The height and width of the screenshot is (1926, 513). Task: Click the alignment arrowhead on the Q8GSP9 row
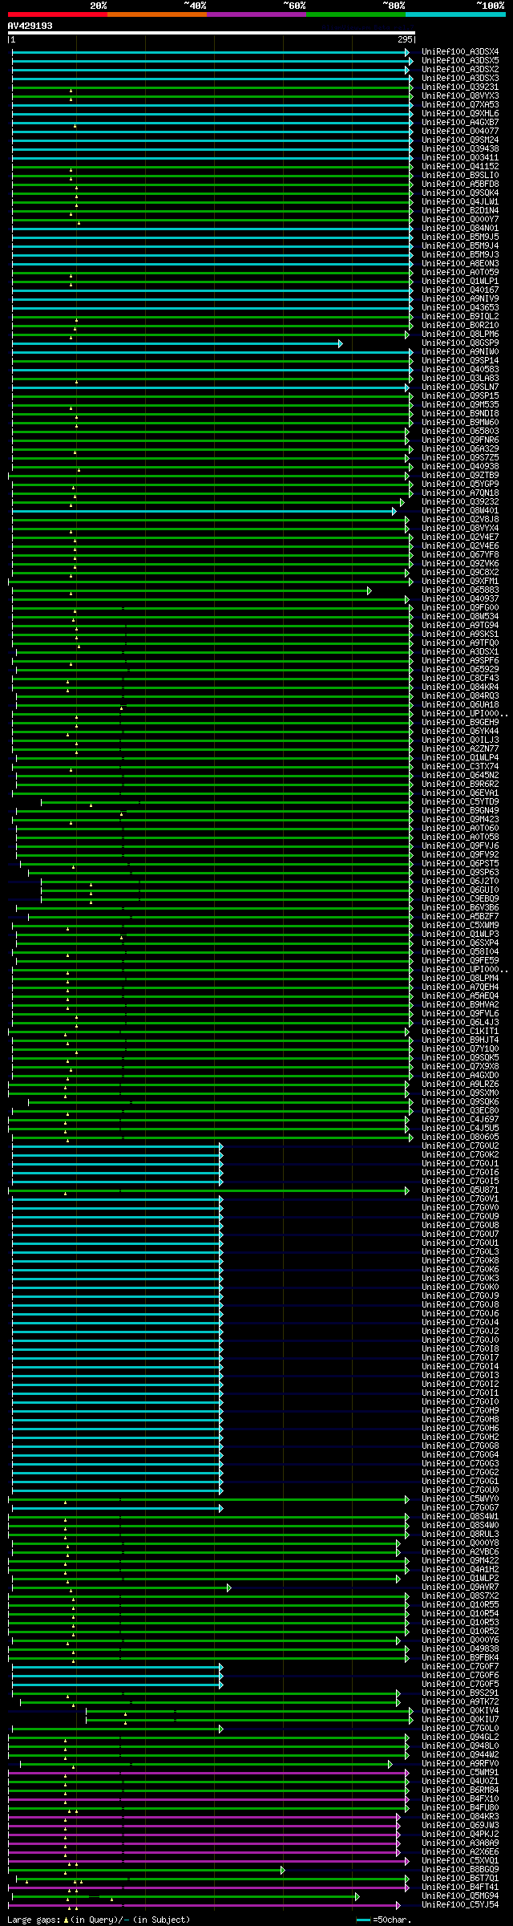point(341,343)
